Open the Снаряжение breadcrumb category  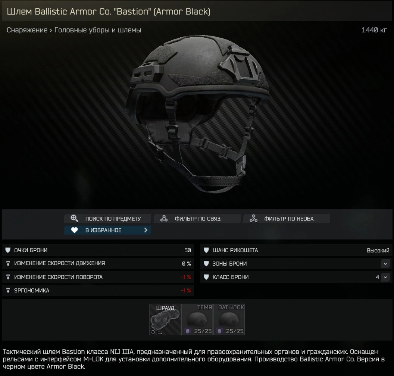point(27,30)
